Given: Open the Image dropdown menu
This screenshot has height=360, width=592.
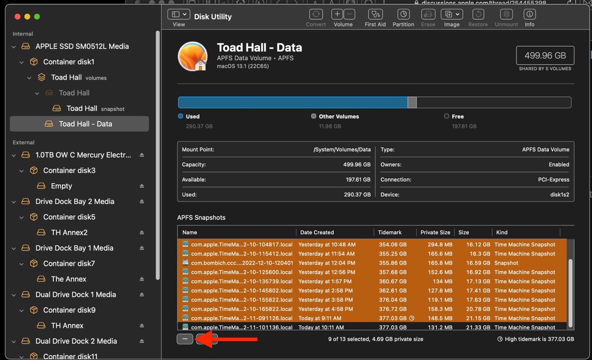Looking at the screenshot, I should 451,14.
